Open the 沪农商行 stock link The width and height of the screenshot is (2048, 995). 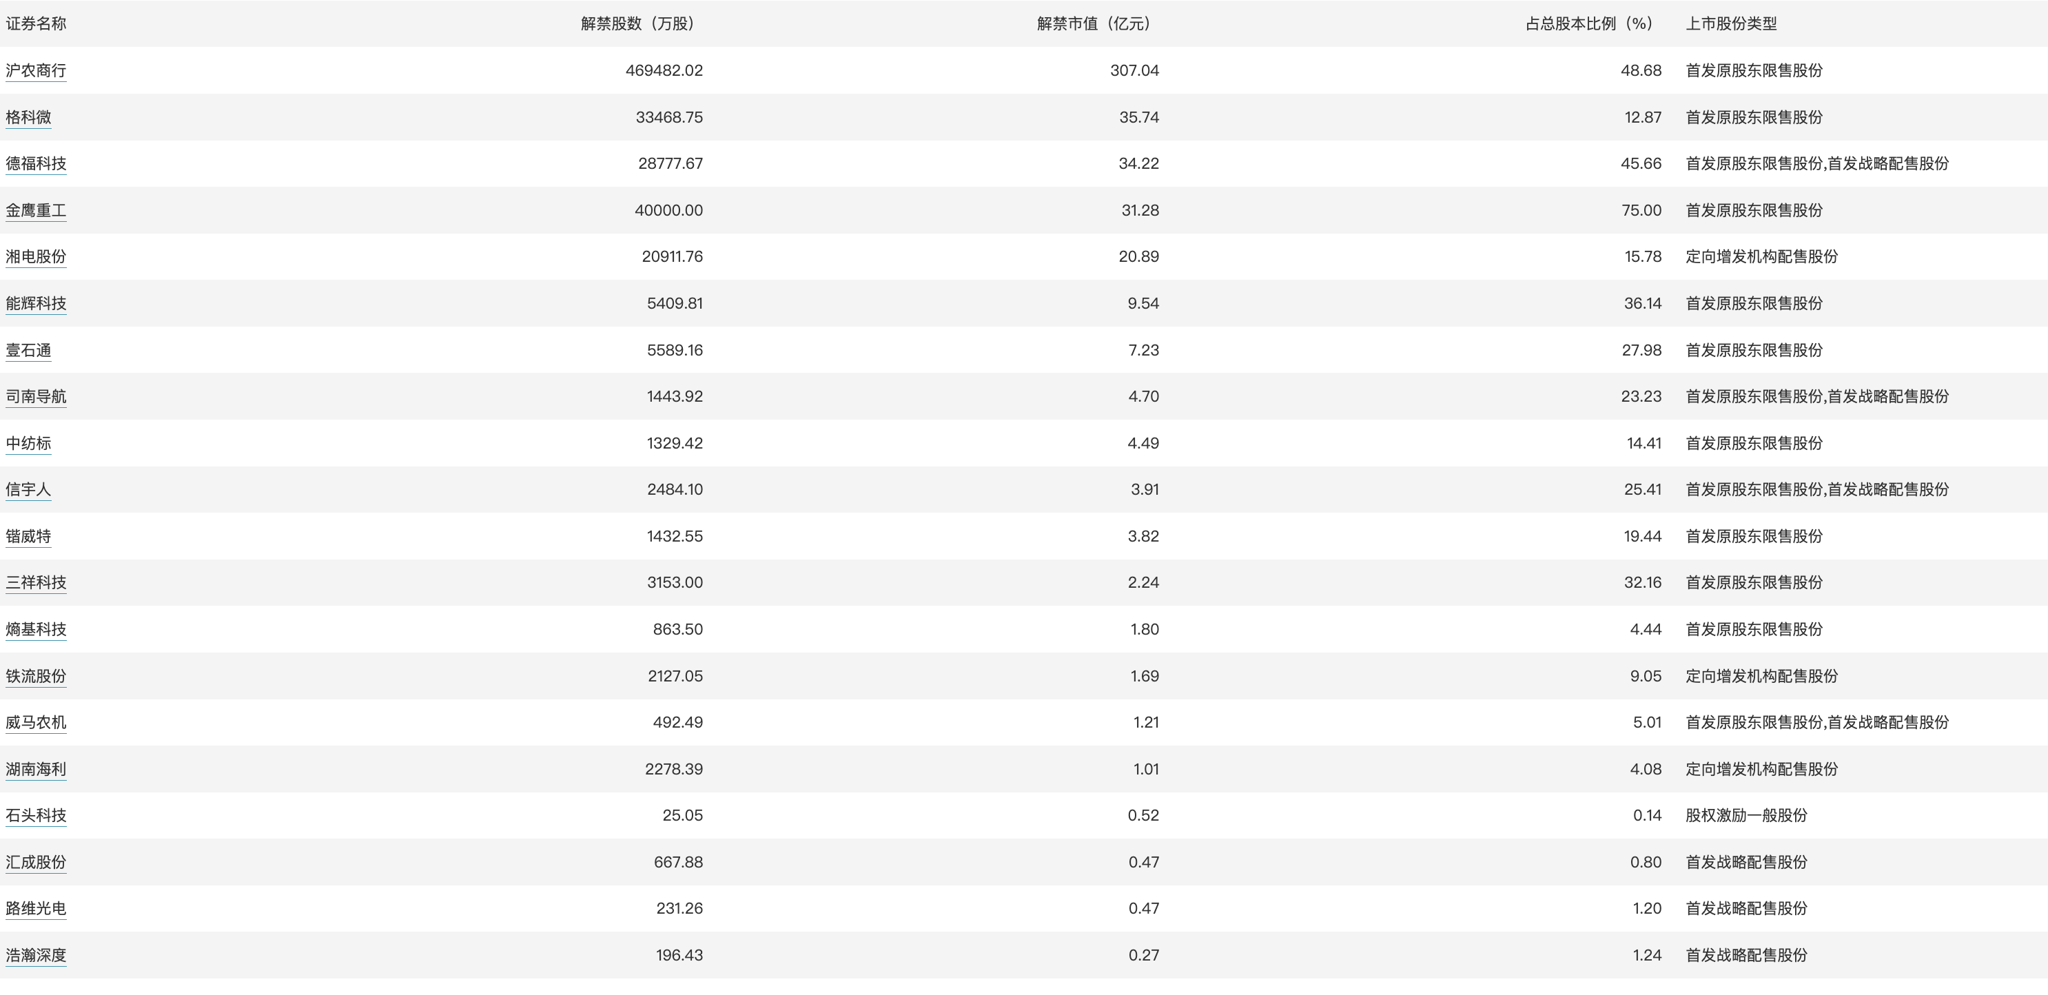[36, 71]
